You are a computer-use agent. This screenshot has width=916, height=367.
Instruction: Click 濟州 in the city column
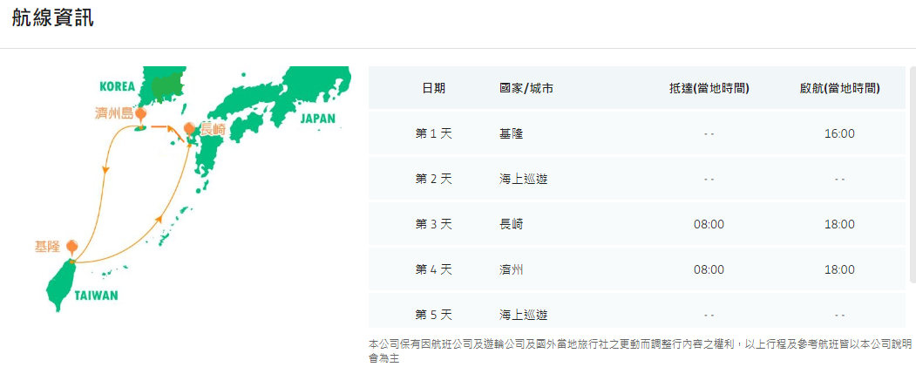(511, 270)
